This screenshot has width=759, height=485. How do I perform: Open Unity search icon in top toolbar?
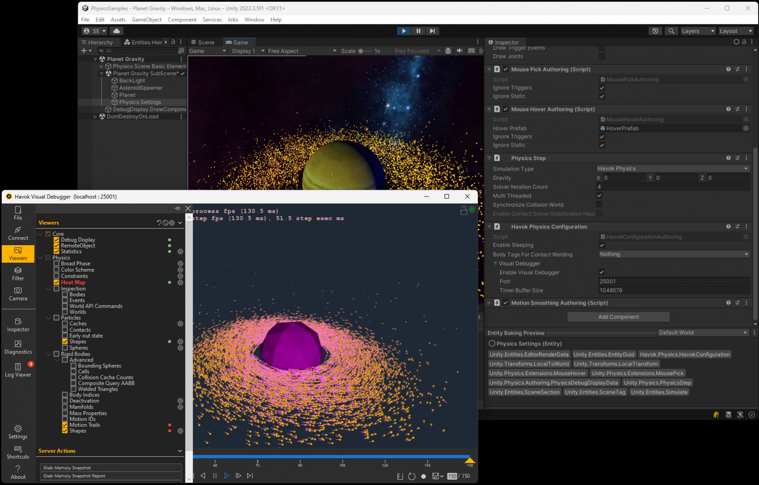[671, 31]
